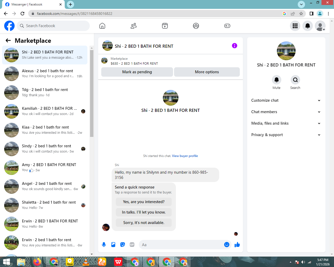334x267 pixels.
Task: Click the listing photo in the details panel
Action: coord(286,51)
